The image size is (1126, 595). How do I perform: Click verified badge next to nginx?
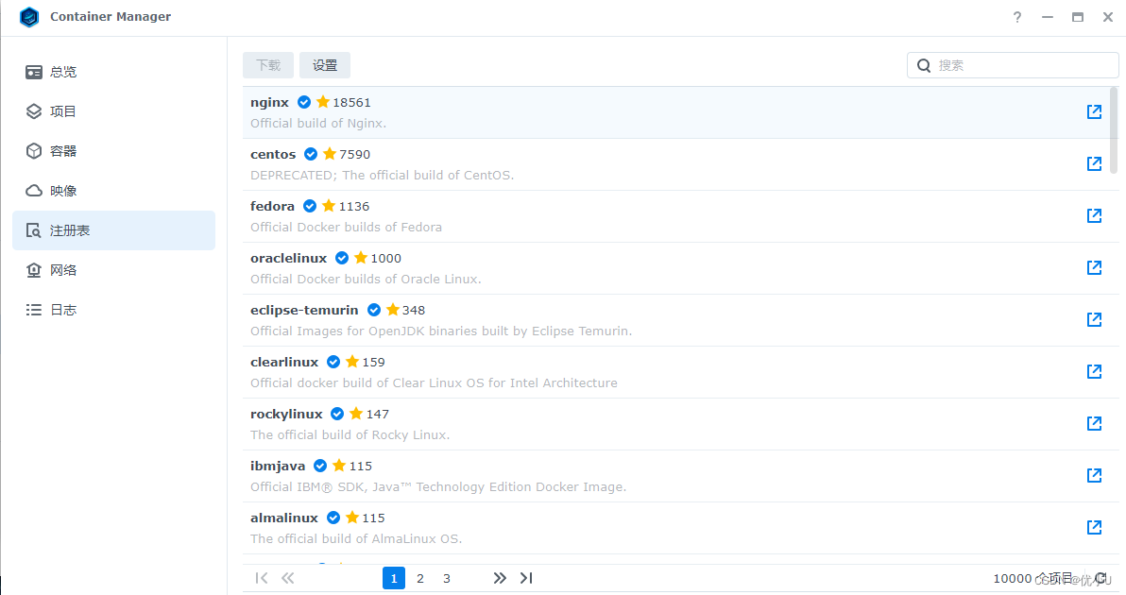pyautogui.click(x=304, y=102)
